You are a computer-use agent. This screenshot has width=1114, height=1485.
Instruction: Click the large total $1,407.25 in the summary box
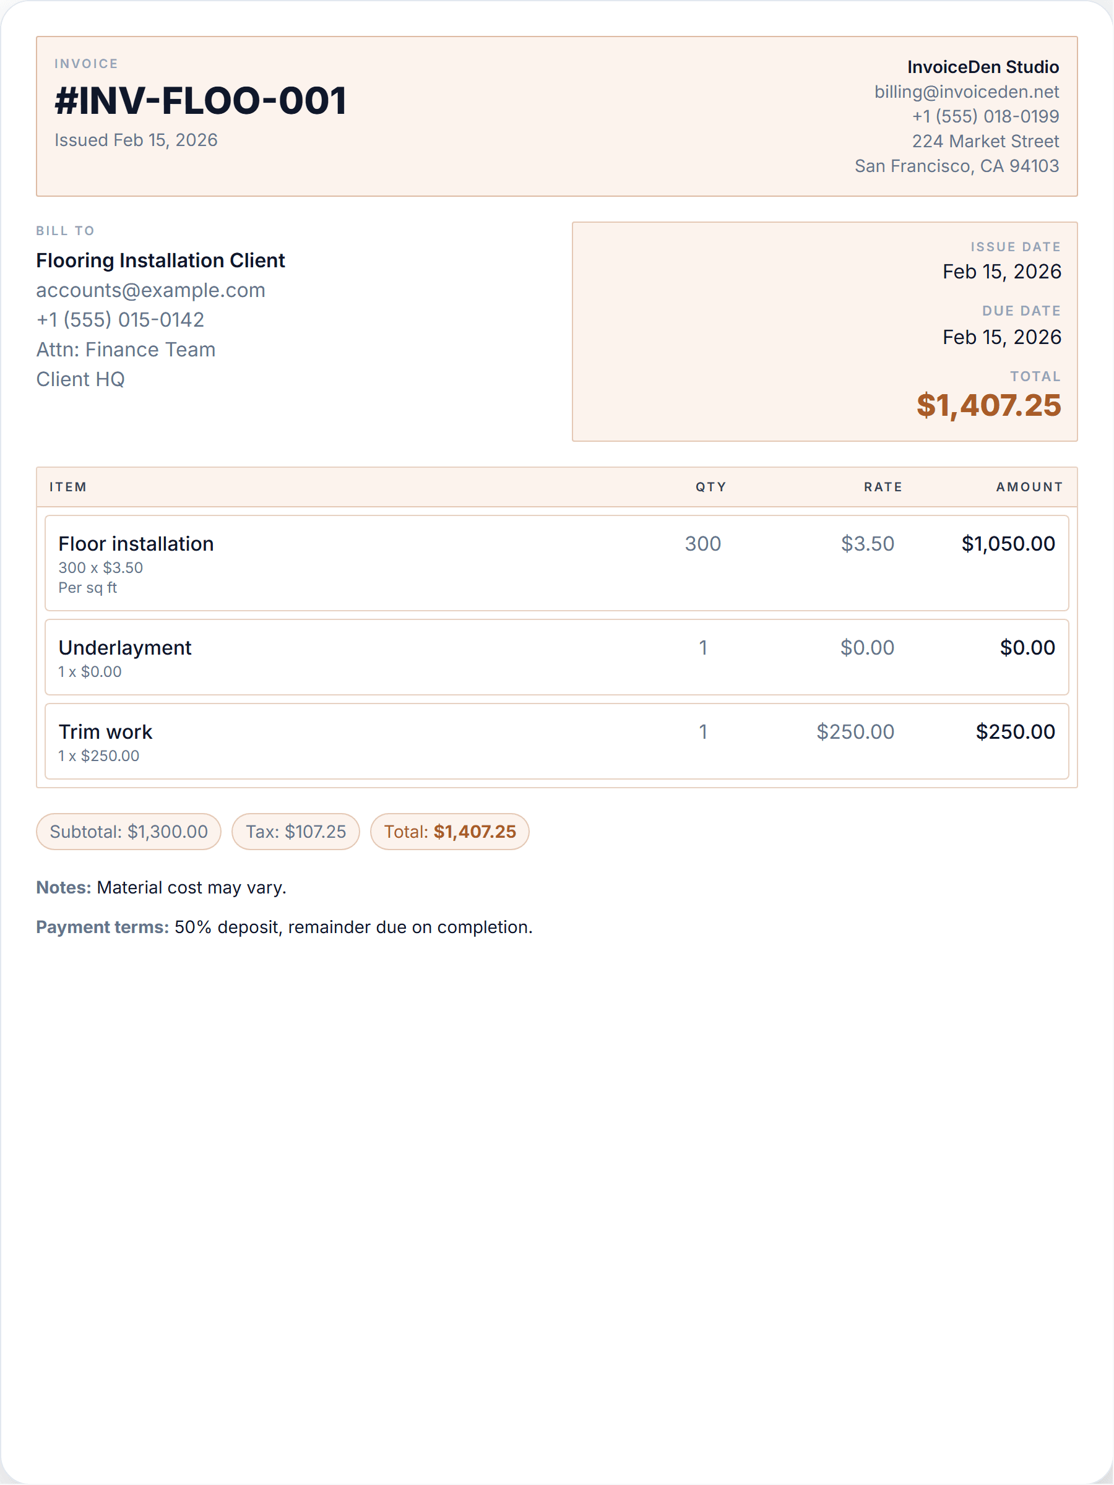tap(988, 405)
